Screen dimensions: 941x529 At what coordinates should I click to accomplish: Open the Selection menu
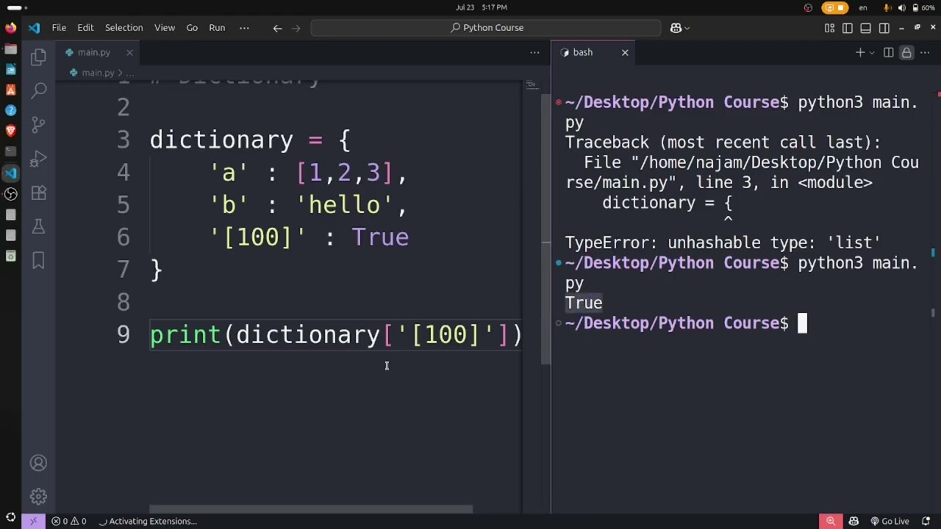[x=124, y=28]
